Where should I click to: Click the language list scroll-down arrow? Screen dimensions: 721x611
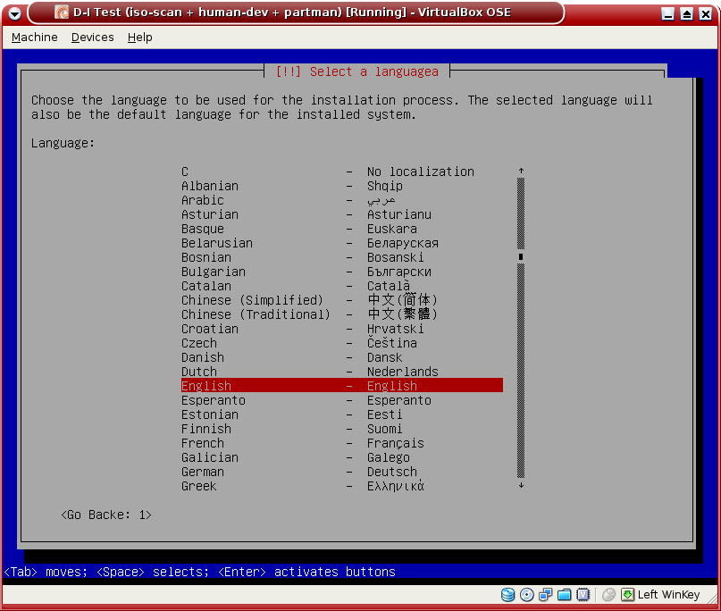click(x=521, y=486)
